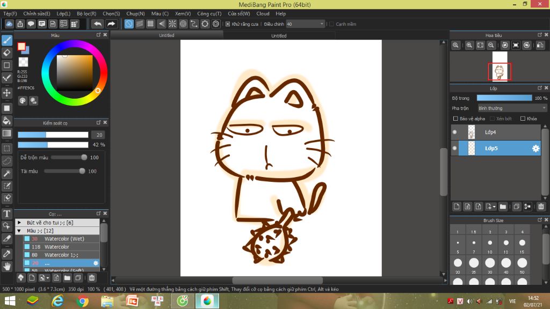
Task: Click the Windows Start button
Action: [x=10, y=301]
